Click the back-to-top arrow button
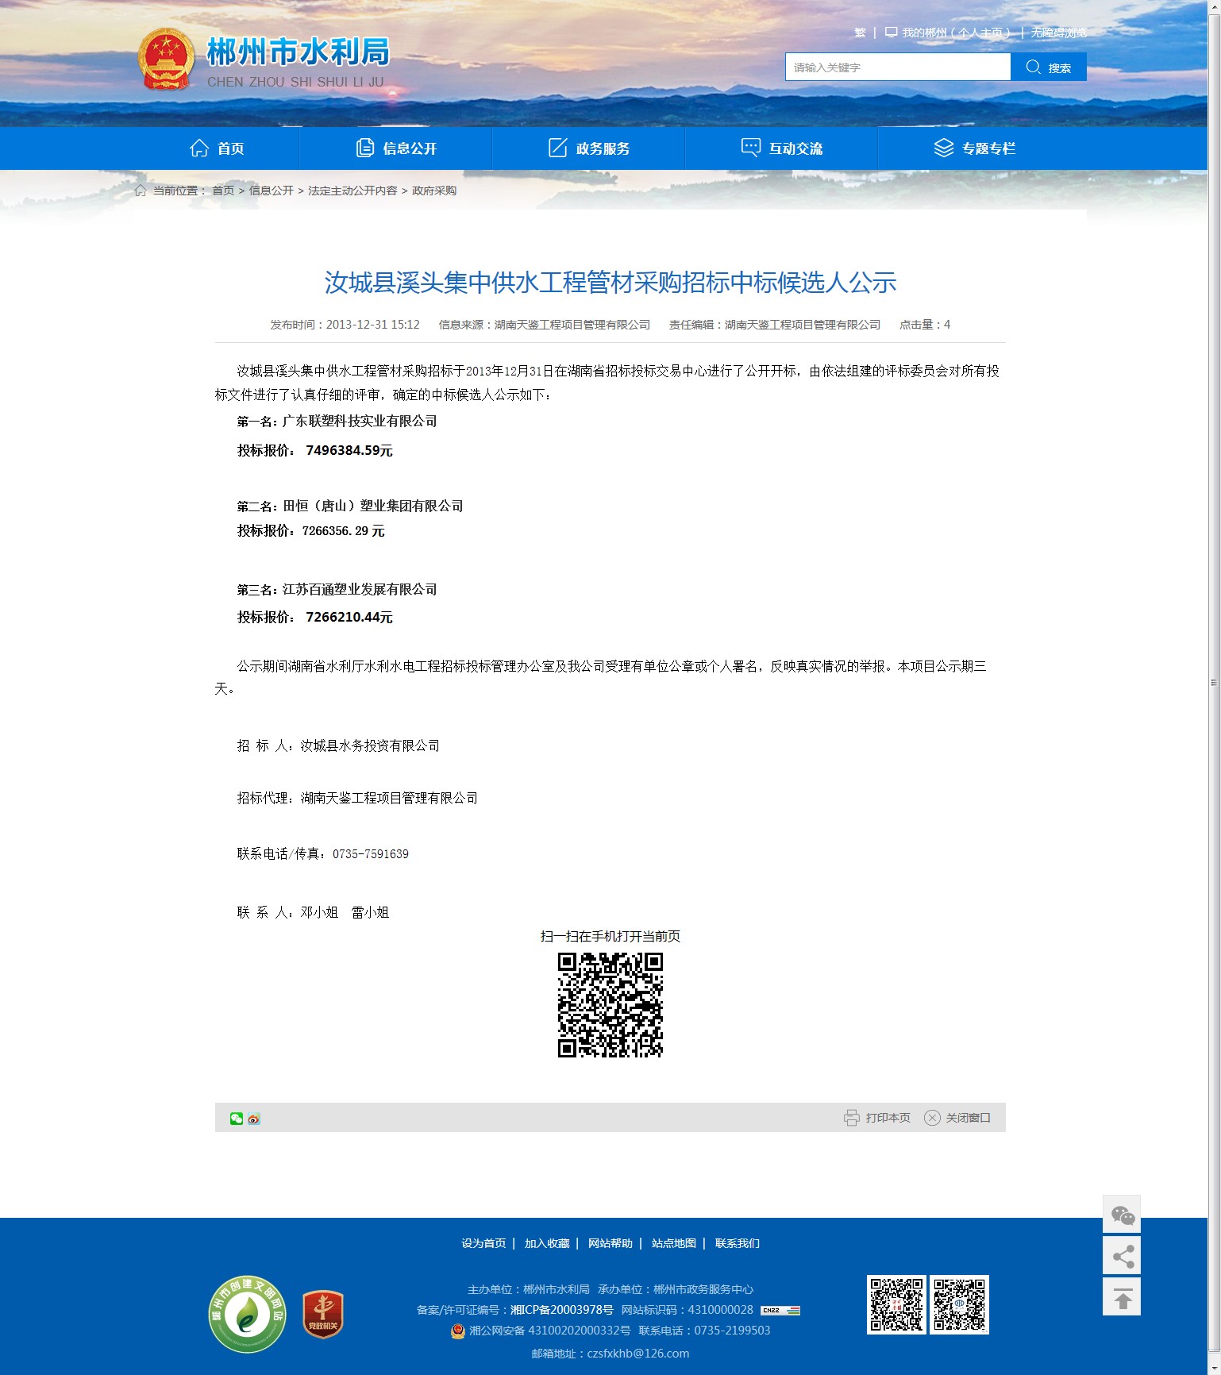 [1122, 1297]
